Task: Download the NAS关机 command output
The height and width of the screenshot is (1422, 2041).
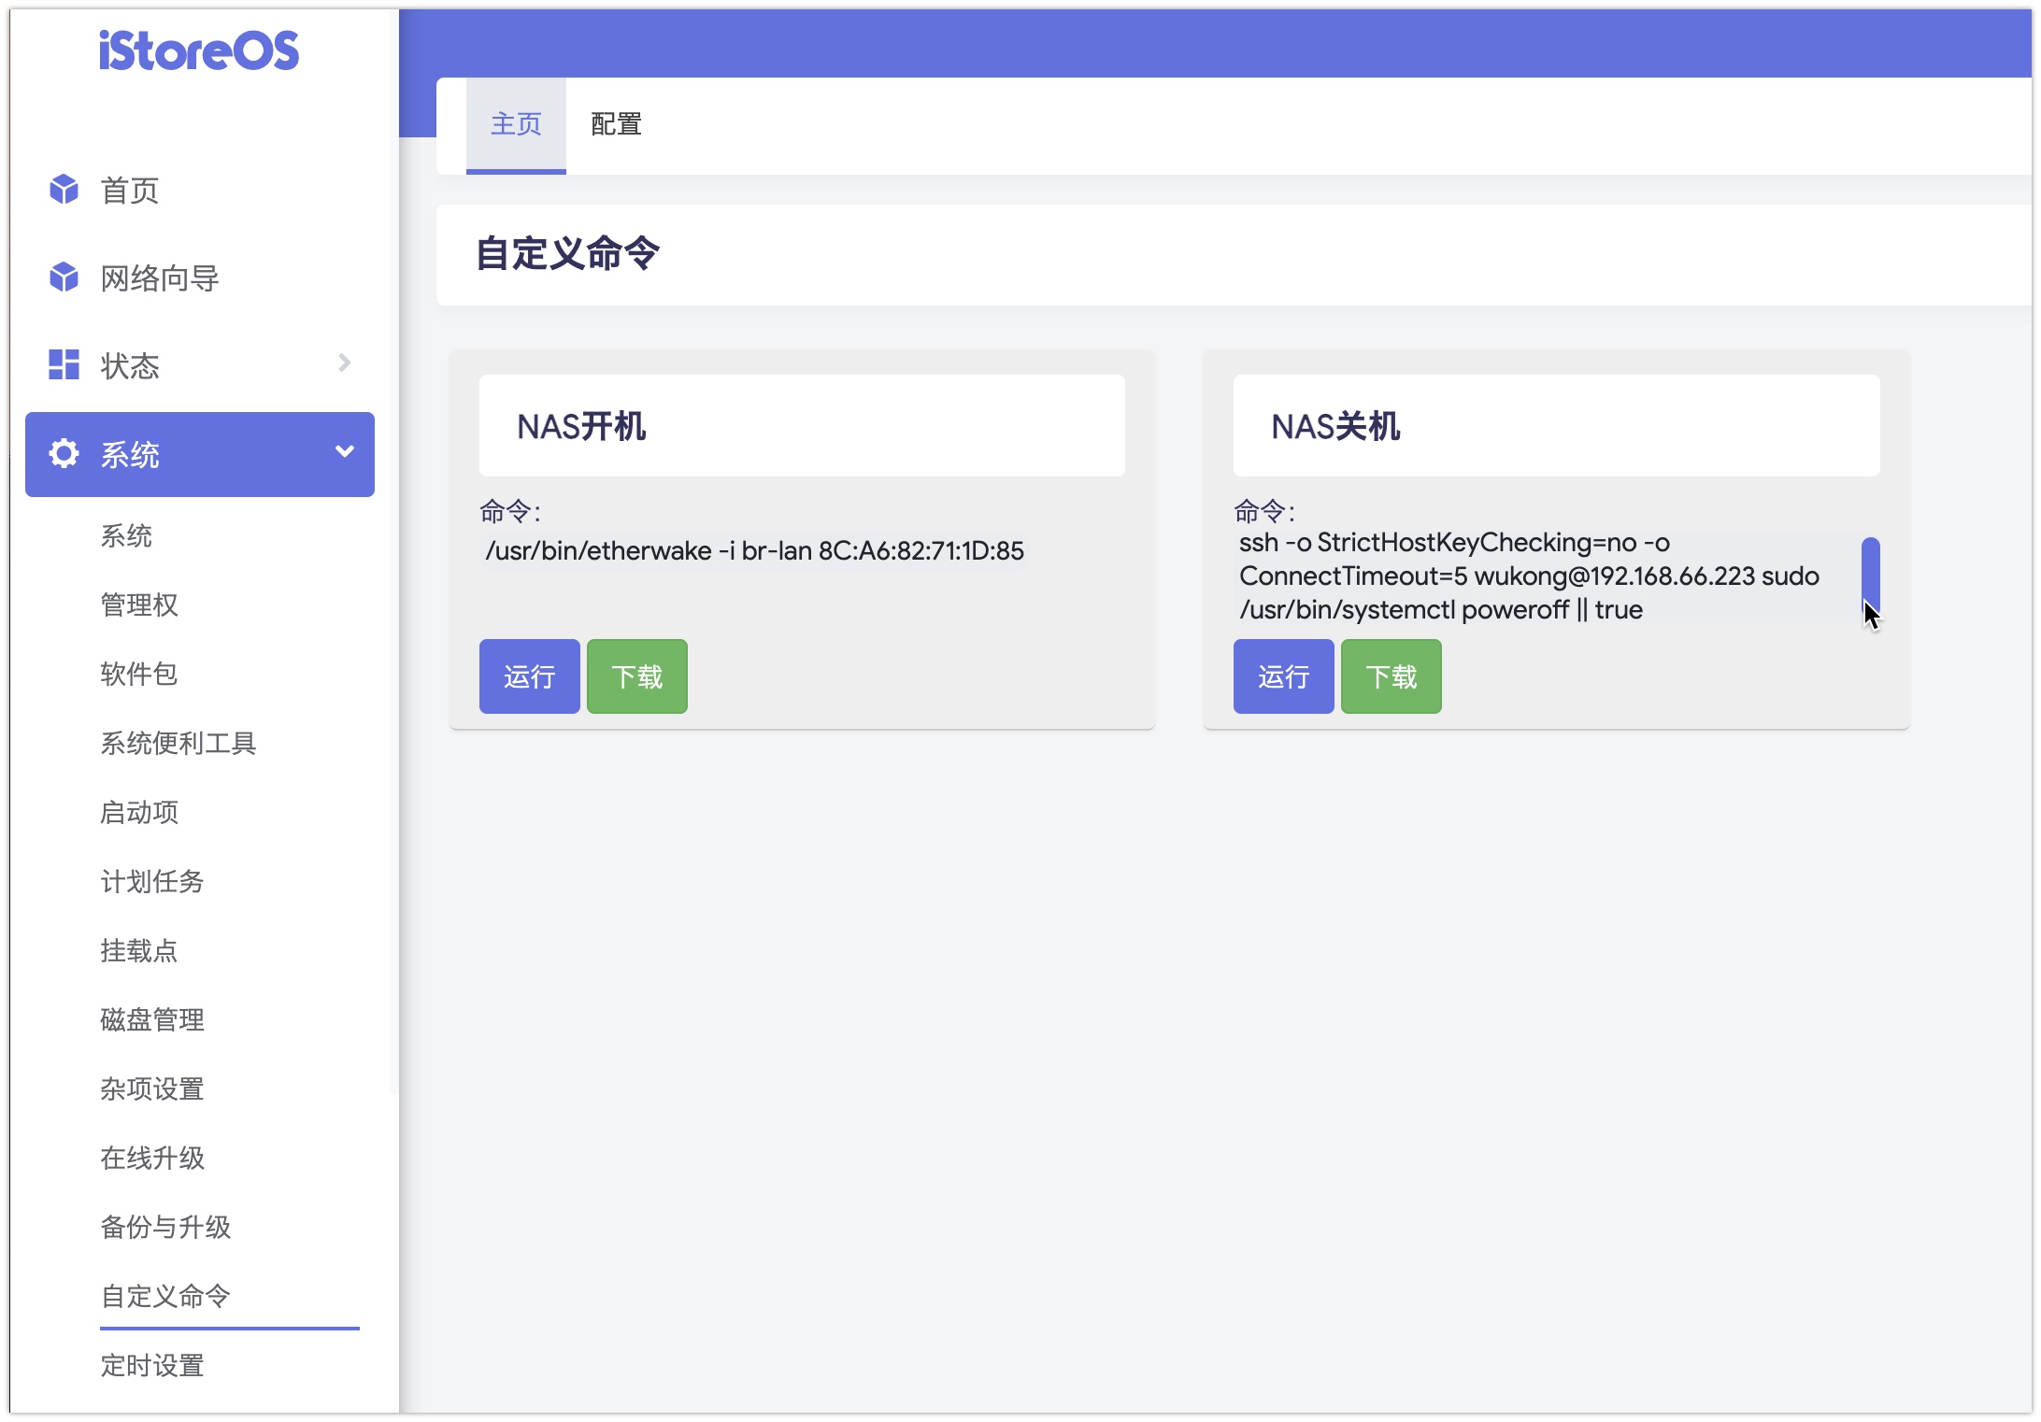Action: [1391, 676]
